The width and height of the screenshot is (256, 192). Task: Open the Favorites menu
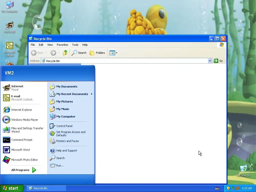[62, 45]
